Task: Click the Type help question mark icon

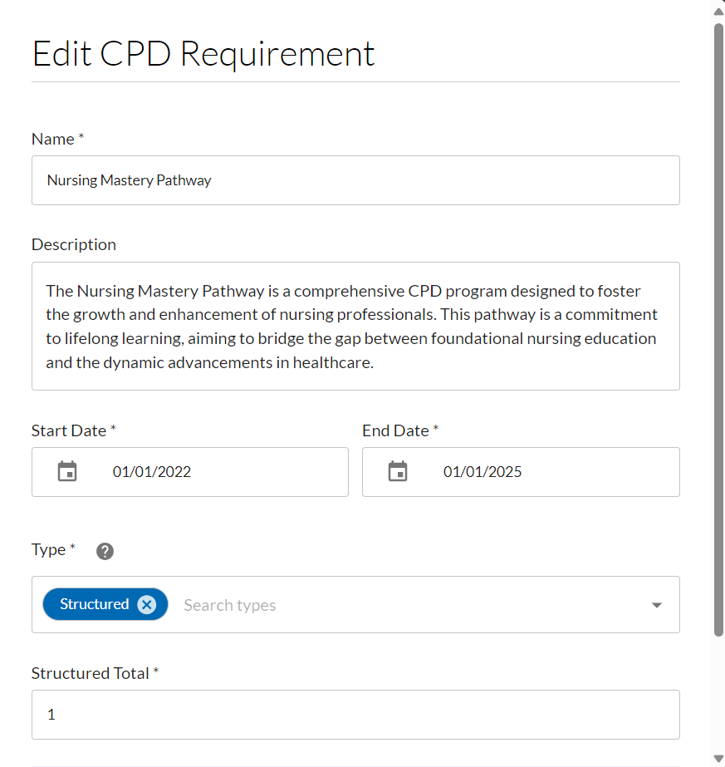Action: 105,550
